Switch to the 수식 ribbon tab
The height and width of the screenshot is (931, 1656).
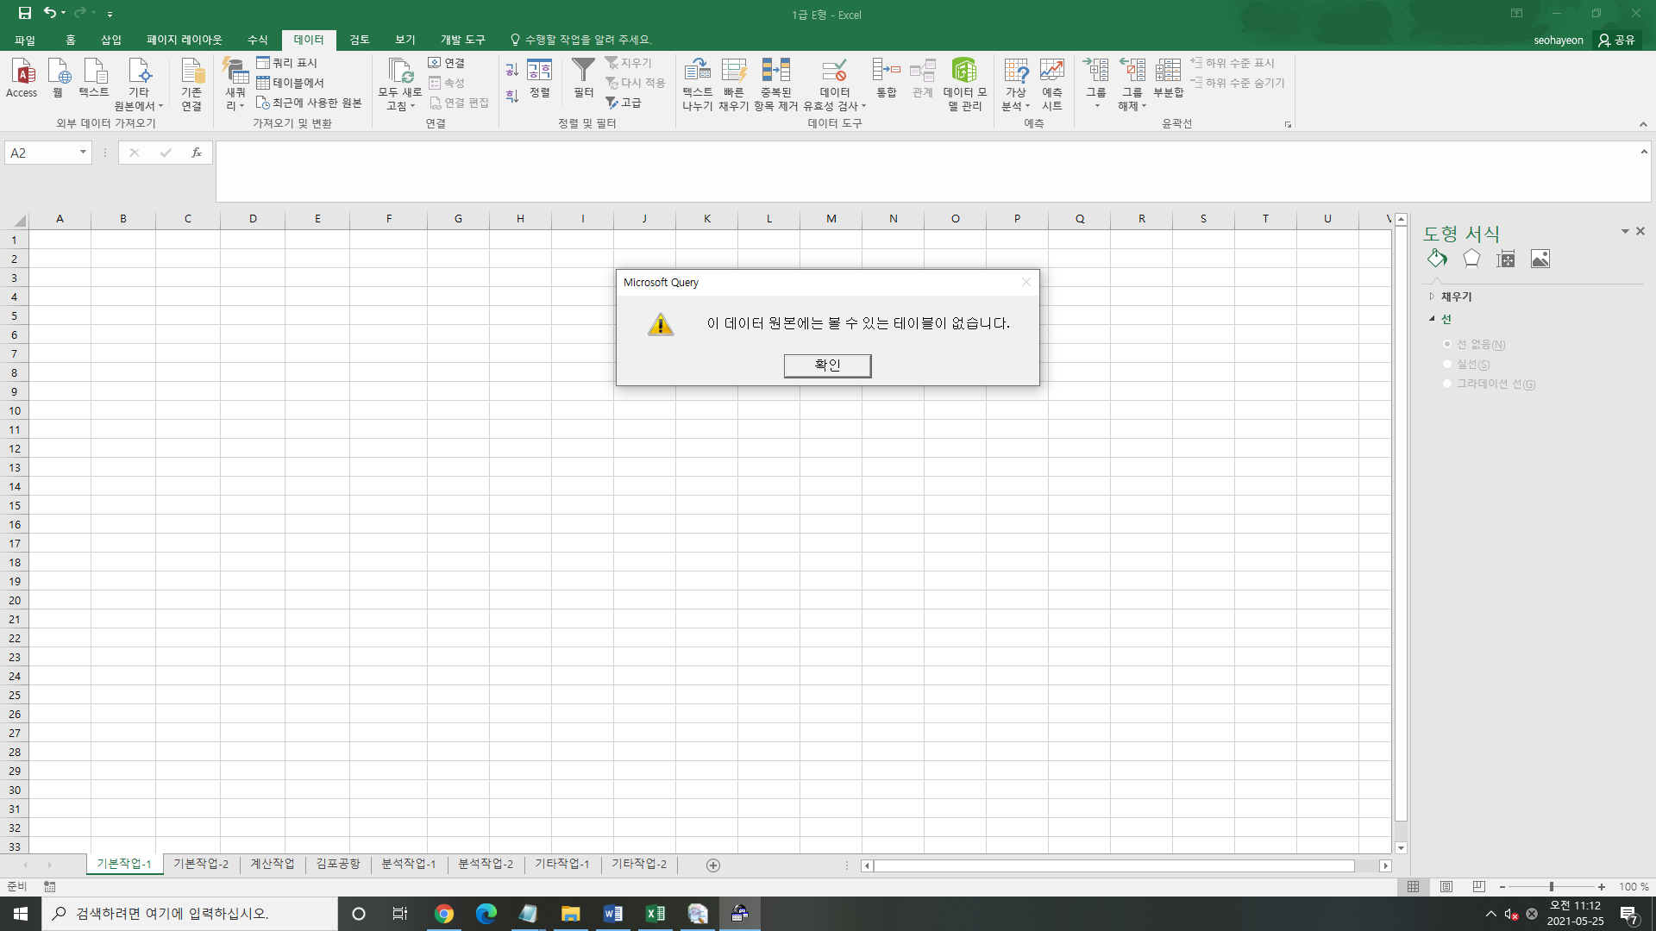pos(257,40)
